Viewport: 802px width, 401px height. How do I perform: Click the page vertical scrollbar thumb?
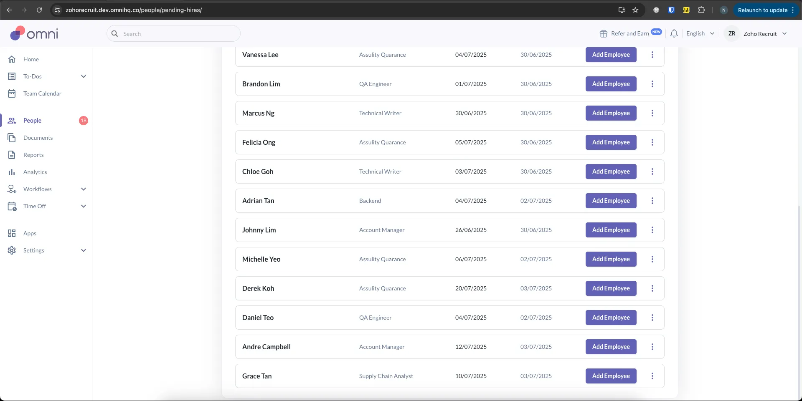point(799,303)
